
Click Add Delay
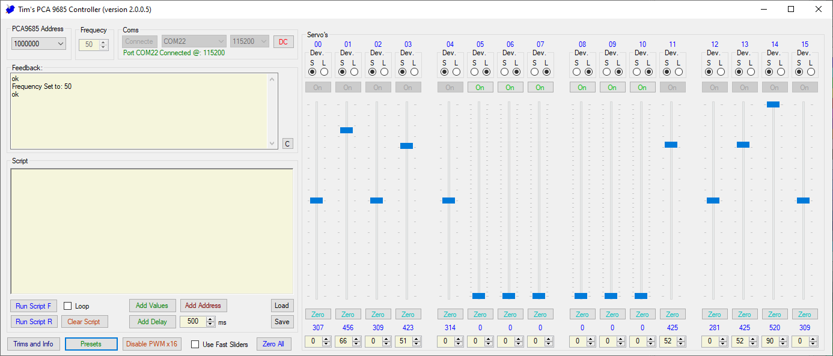click(x=152, y=322)
